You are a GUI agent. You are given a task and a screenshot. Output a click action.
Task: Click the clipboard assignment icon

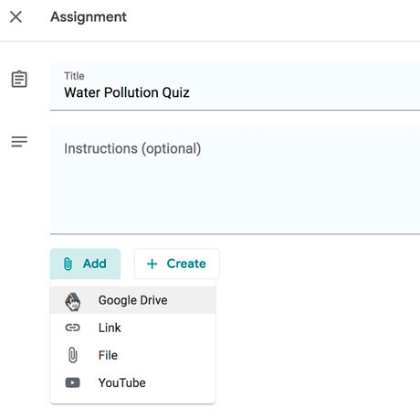click(x=19, y=79)
